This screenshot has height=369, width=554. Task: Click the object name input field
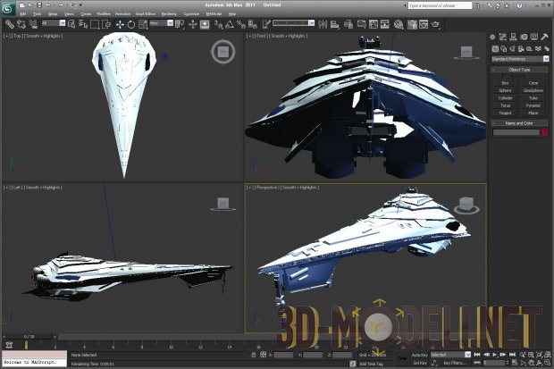pyautogui.click(x=515, y=132)
